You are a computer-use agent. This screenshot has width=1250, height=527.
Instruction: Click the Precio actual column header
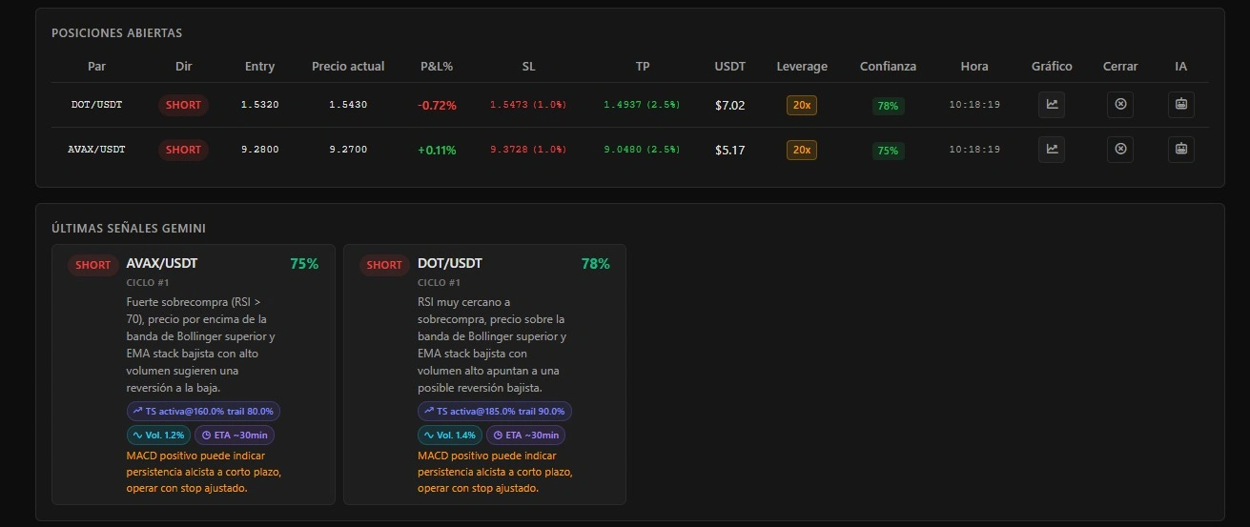click(348, 67)
